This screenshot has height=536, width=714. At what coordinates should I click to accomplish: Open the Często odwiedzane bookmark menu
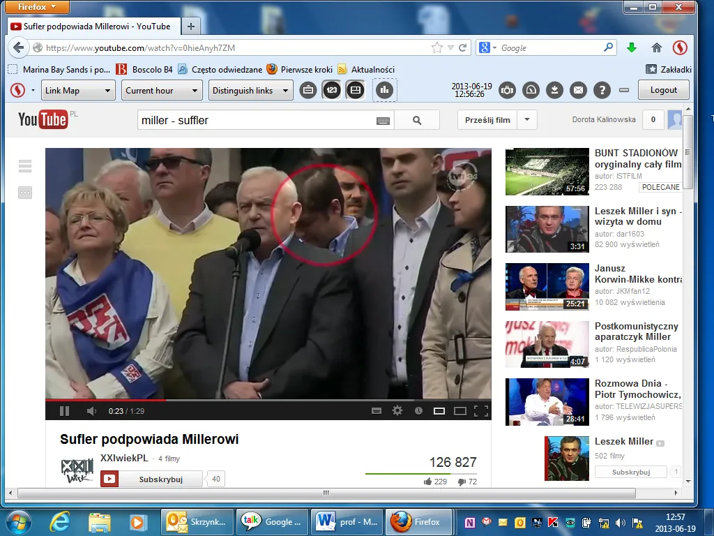point(220,69)
